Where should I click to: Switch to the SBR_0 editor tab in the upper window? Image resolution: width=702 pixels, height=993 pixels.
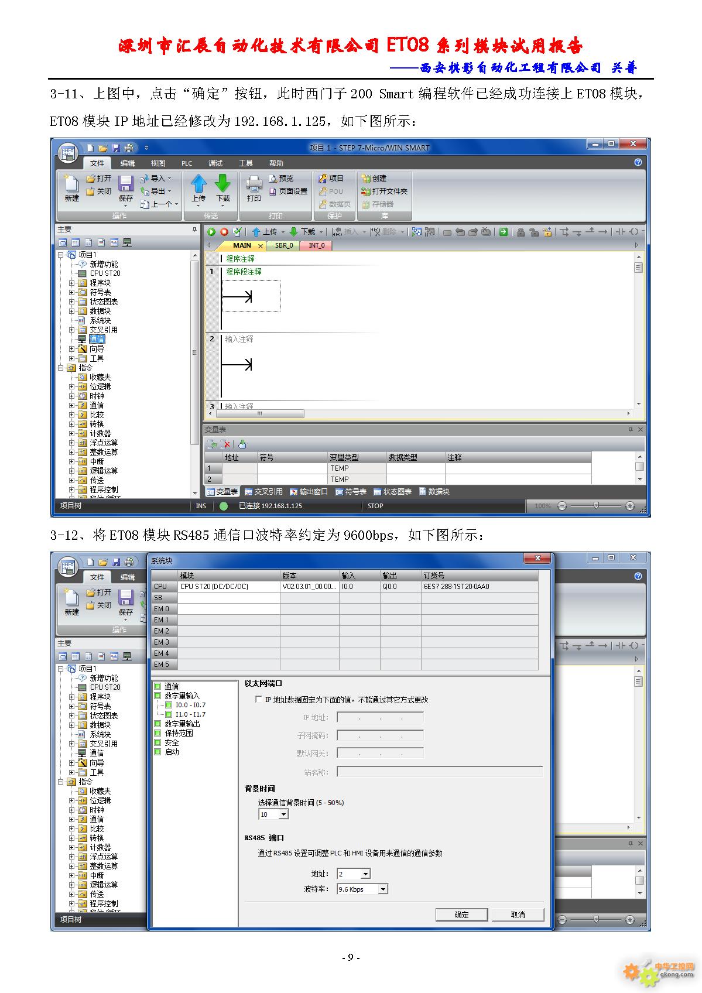(x=284, y=245)
